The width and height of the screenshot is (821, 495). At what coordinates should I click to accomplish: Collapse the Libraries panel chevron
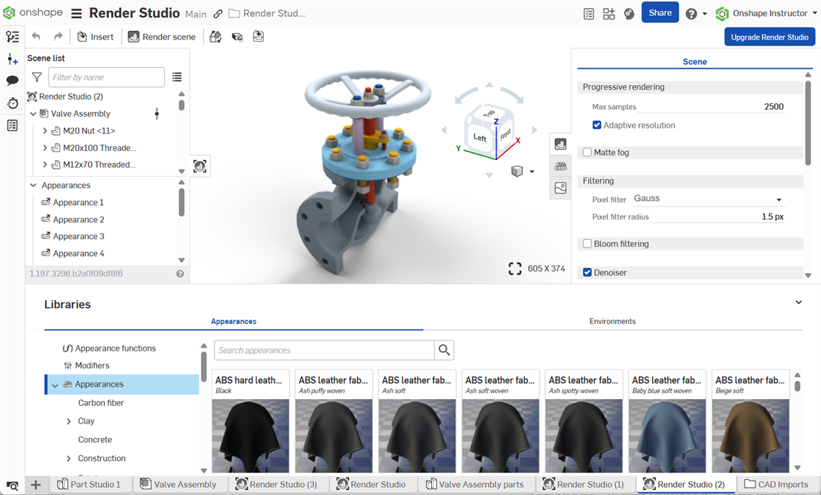[799, 302]
